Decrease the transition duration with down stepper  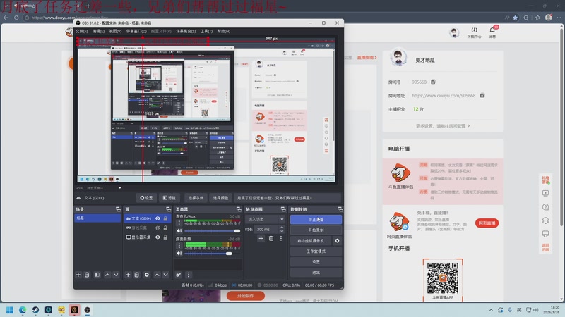(x=282, y=231)
